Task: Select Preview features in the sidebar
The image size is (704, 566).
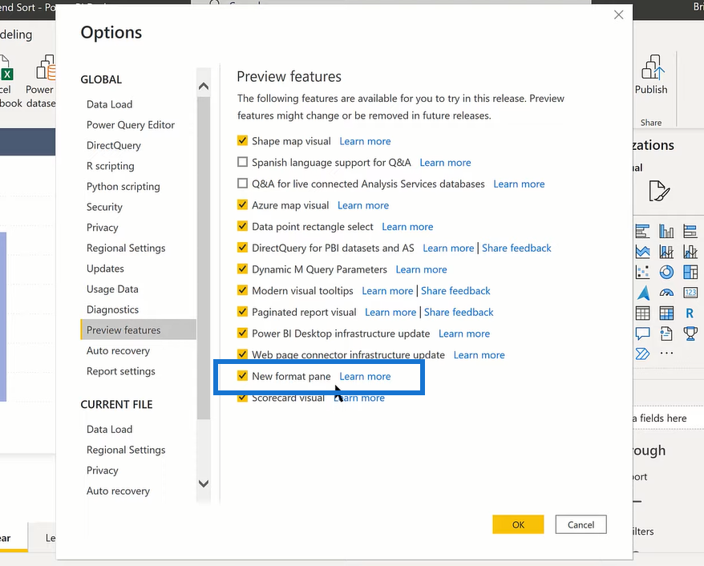Action: tap(138, 330)
